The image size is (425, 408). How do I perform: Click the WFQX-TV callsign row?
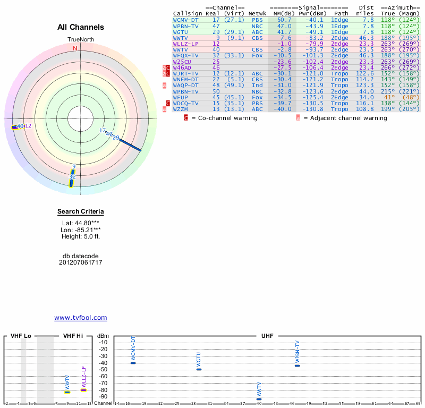click(x=185, y=55)
